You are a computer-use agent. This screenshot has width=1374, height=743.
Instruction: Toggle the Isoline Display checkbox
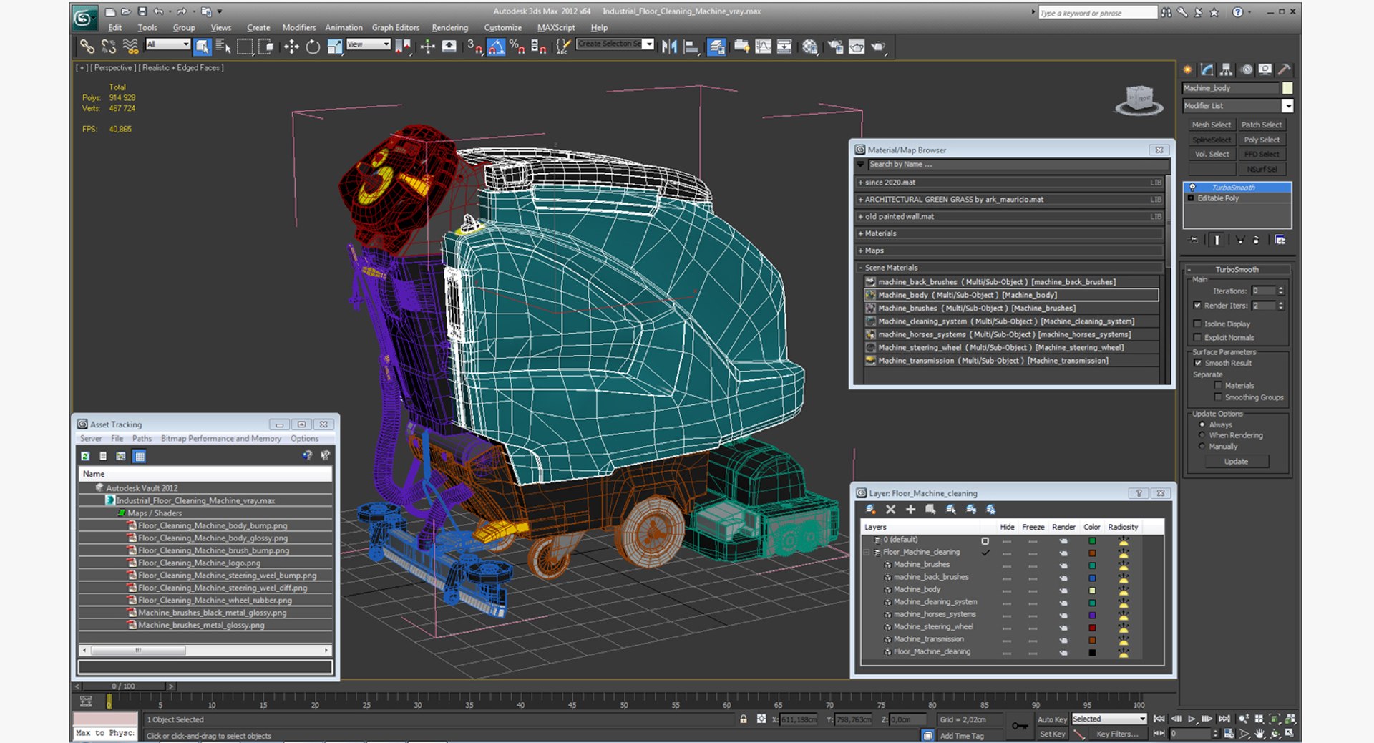coord(1197,324)
